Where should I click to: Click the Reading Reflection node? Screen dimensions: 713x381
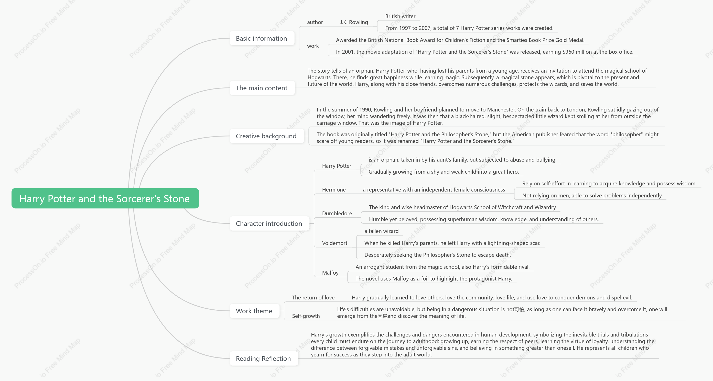pos(264,358)
